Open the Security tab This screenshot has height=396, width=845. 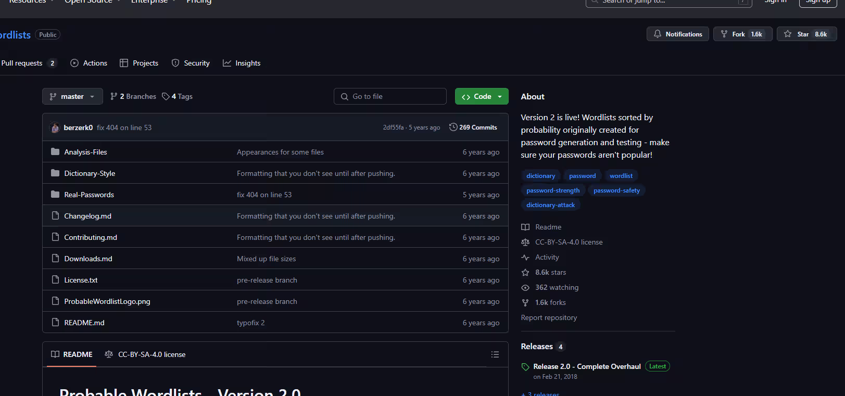pyautogui.click(x=191, y=63)
